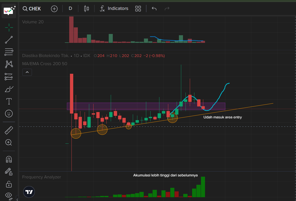The width and height of the screenshot is (296, 201).
Task: Toggle magnet mode for drawings
Action: [9, 159]
